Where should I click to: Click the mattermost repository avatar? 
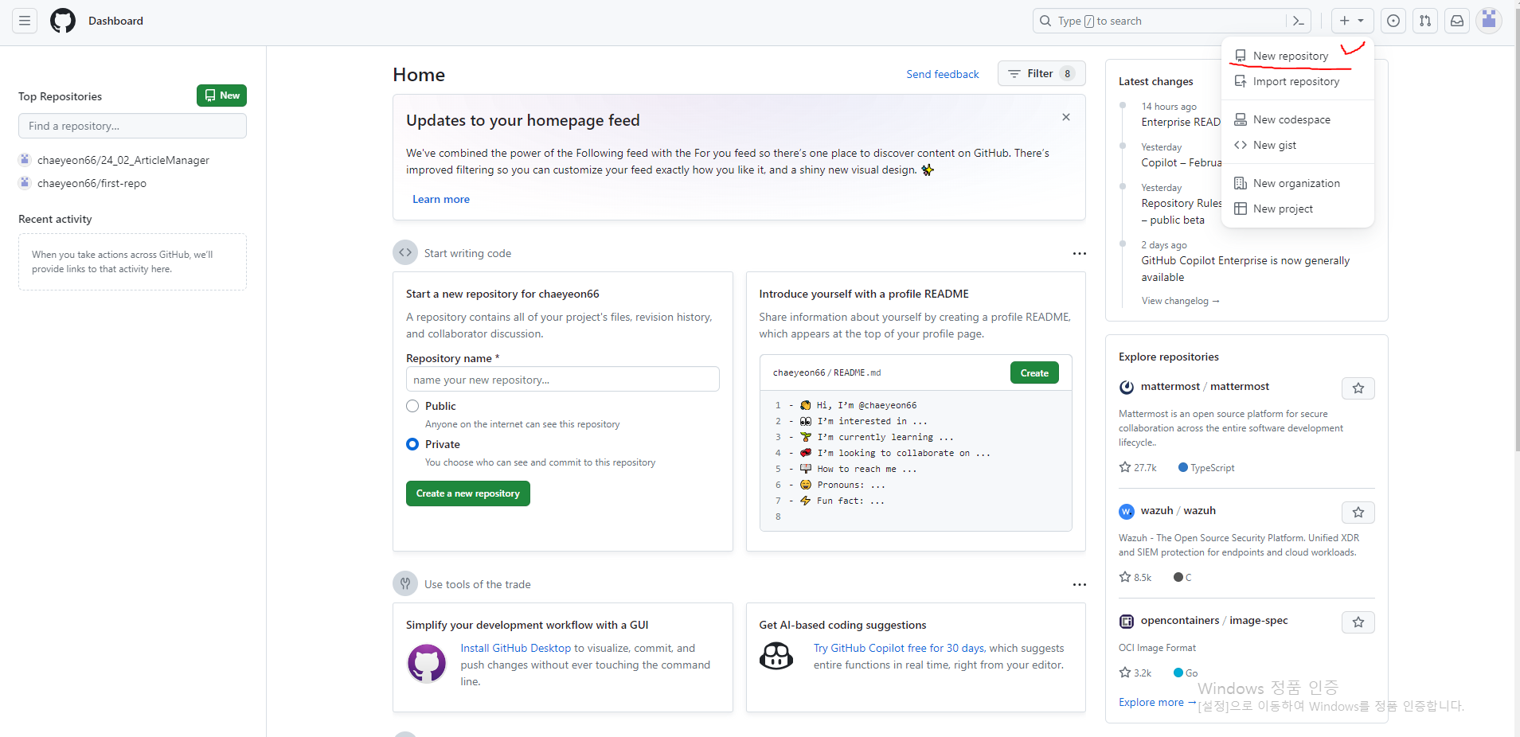tap(1127, 388)
